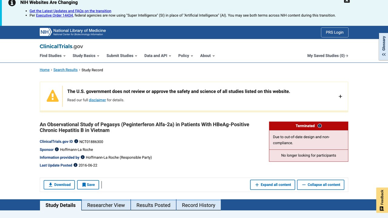This screenshot has width=388, height=218.
Task: Open My Saved Studies (0)
Action: pos(328,56)
